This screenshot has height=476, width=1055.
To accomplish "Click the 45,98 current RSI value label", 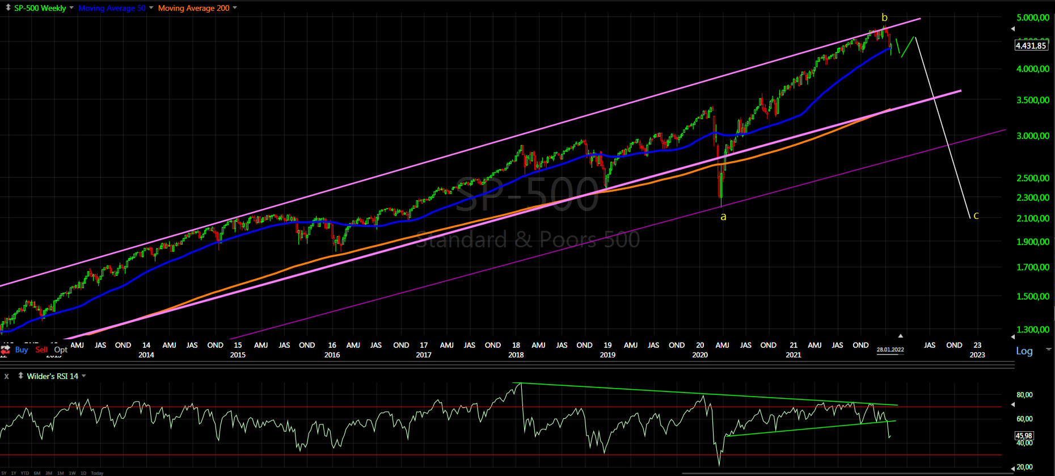I will (x=1024, y=436).
